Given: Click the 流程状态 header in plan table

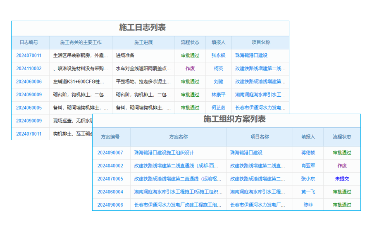Looking at the screenshot, I should pos(342,137).
